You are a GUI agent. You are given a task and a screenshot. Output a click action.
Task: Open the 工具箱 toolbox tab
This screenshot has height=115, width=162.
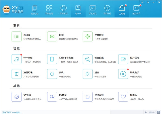click(x=122, y=10)
